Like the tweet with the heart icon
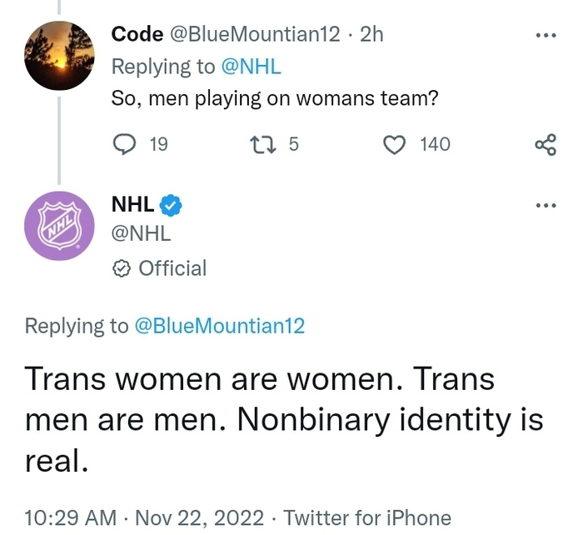This screenshot has height=535, width=583. tap(393, 144)
